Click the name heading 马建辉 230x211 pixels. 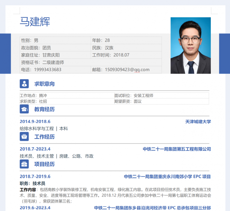(x=35, y=22)
